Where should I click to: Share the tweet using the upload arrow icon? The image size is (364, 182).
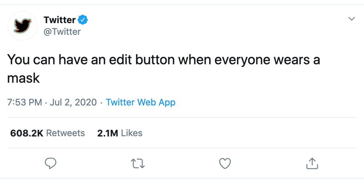click(x=312, y=164)
